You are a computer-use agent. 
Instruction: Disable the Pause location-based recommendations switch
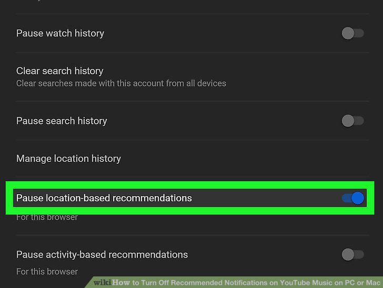pyautogui.click(x=352, y=198)
